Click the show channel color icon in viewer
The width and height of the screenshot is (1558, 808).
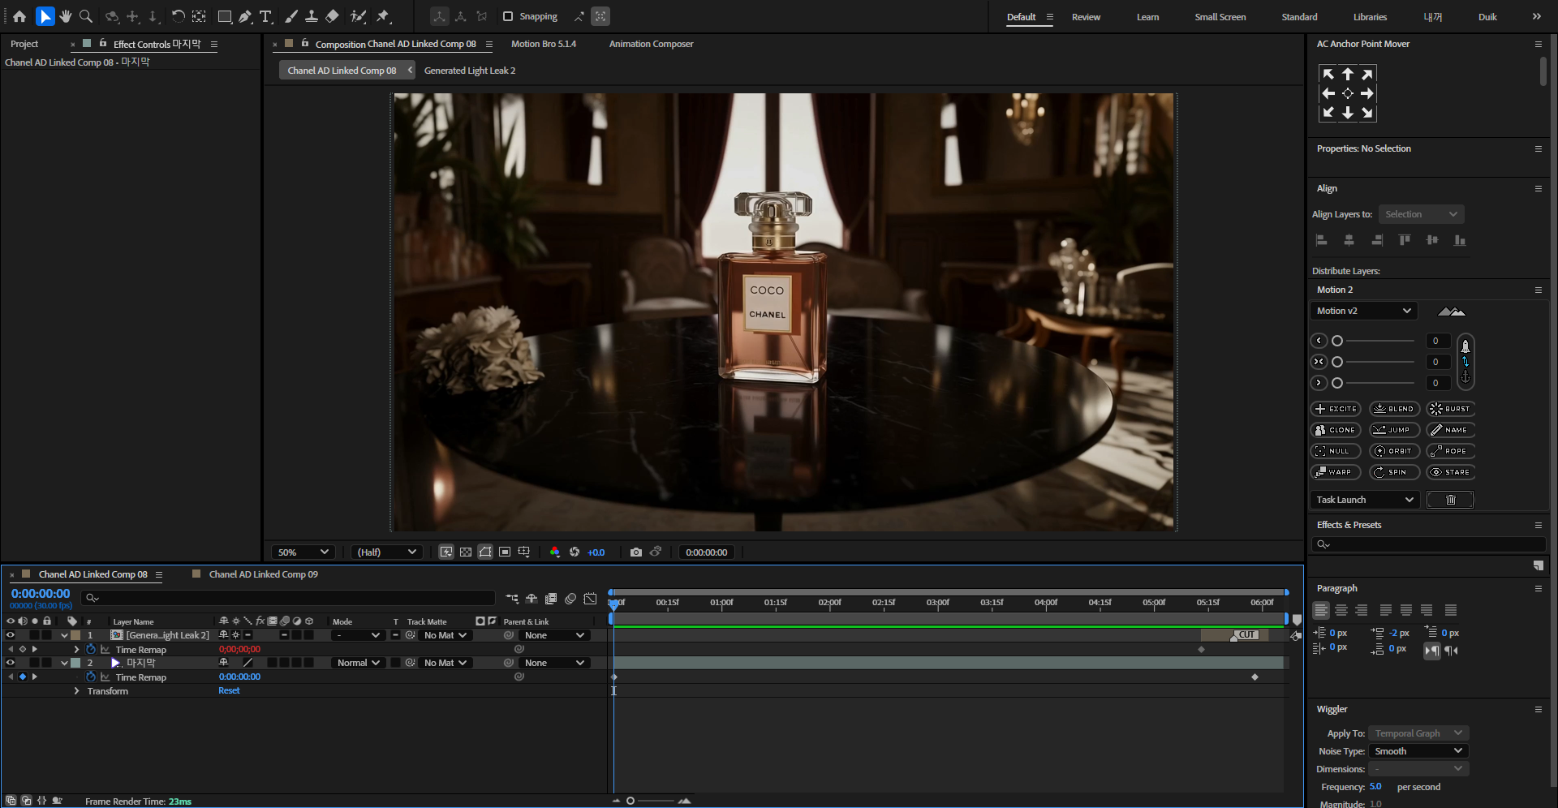555,552
